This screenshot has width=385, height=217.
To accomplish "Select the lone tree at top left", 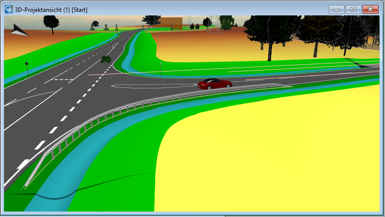I will (51, 22).
